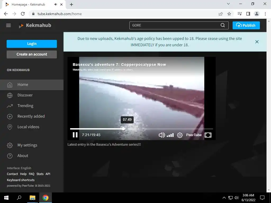Screen dimensions: 271x203
Task: Open a new browser tab
Action: tap(71, 4)
